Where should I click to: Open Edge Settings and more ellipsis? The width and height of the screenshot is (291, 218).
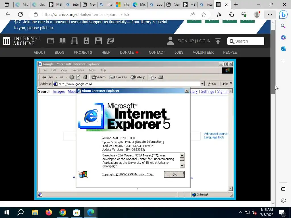pyautogui.click(x=270, y=14)
